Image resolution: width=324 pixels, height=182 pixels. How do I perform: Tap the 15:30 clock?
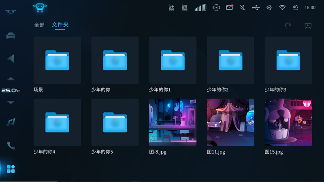(x=310, y=8)
